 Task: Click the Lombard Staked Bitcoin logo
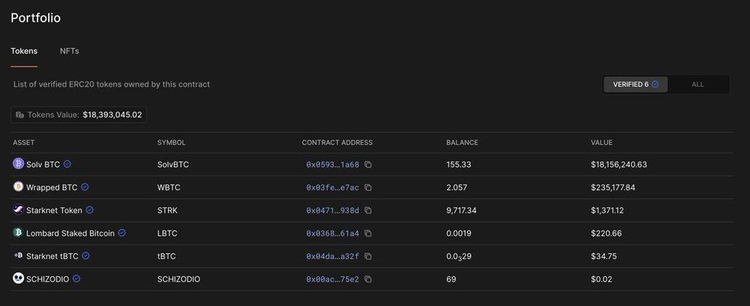coord(18,233)
